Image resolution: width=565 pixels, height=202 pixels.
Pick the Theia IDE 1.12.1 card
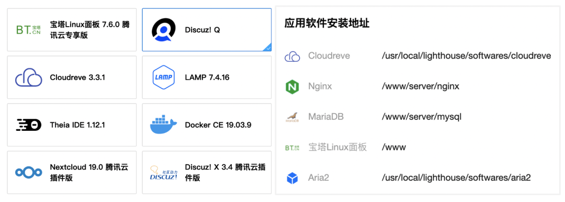pos(72,125)
